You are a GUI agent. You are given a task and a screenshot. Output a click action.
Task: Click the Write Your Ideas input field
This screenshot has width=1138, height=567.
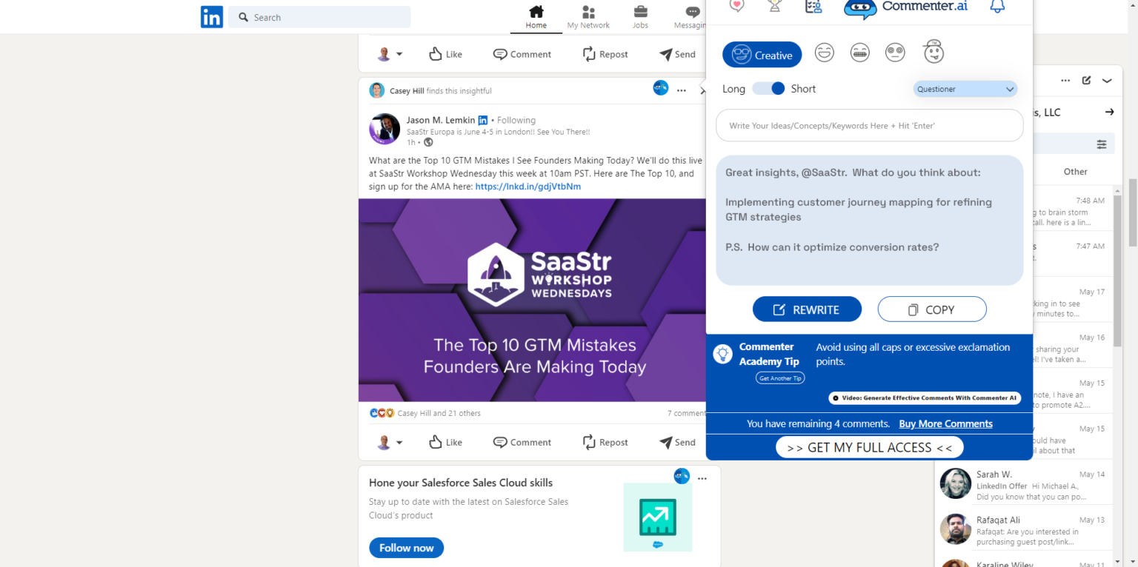[x=869, y=125]
